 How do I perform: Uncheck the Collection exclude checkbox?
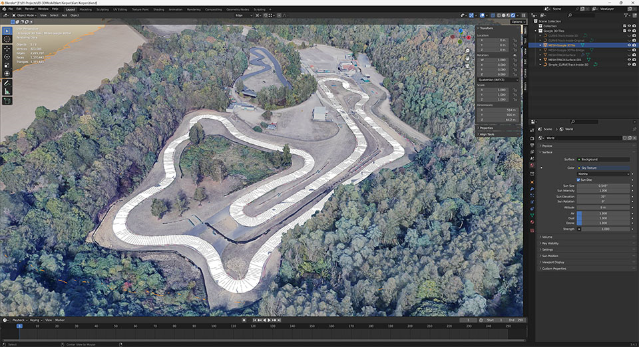click(x=624, y=26)
